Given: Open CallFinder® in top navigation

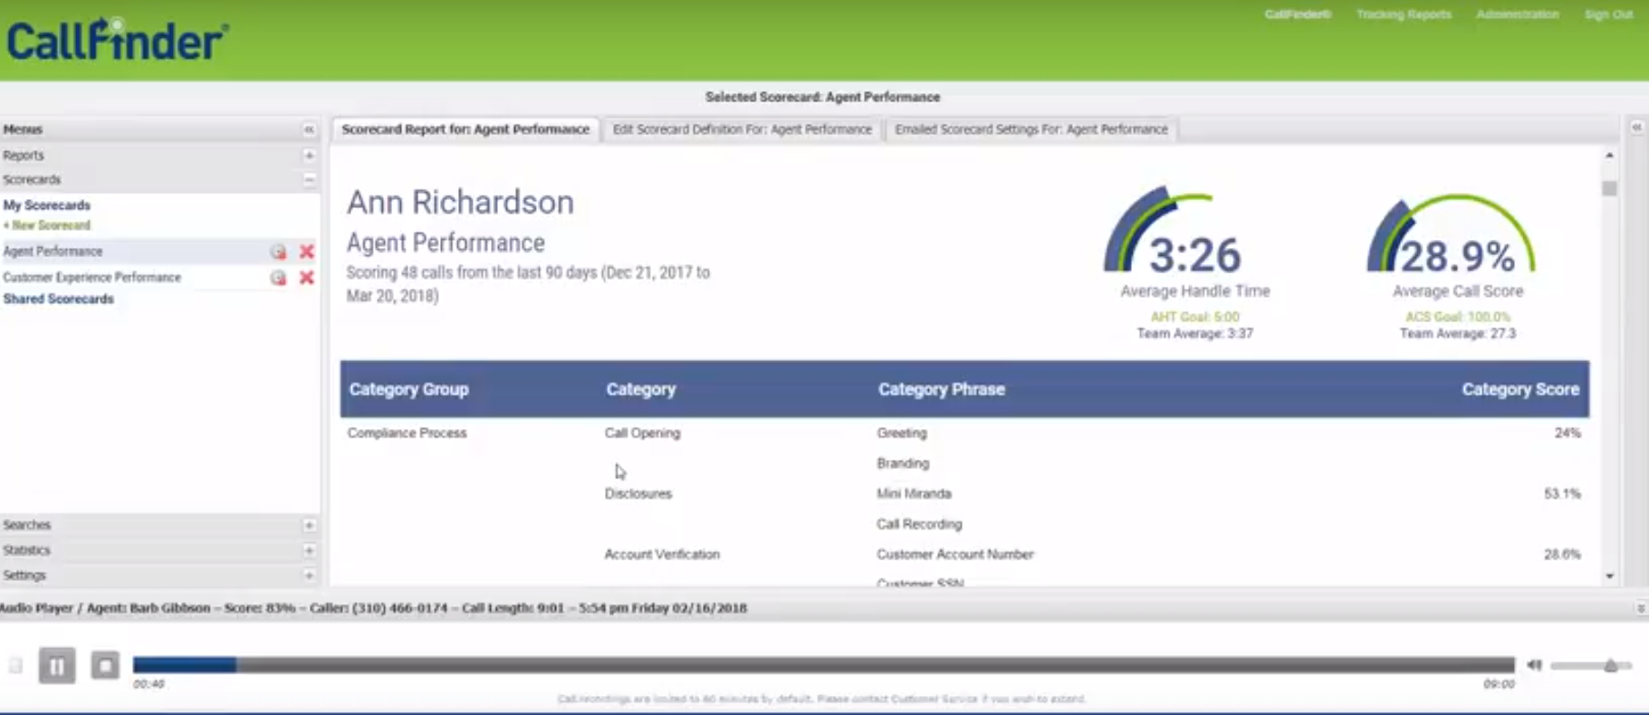Looking at the screenshot, I should click(x=1298, y=14).
